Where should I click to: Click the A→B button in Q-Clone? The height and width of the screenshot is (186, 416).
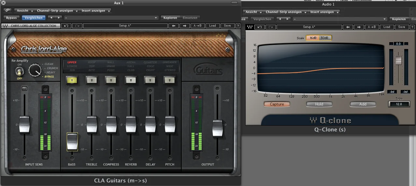pos(371,27)
